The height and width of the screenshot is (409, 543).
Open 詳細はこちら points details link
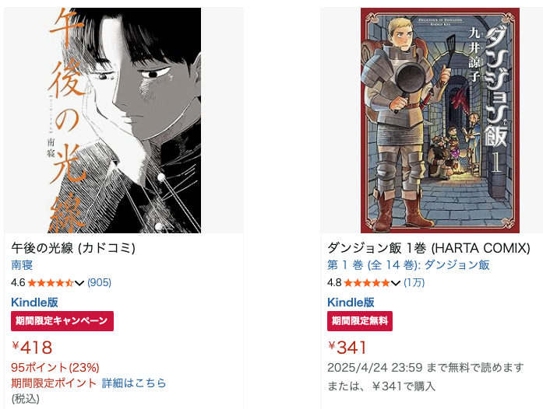click(x=134, y=383)
